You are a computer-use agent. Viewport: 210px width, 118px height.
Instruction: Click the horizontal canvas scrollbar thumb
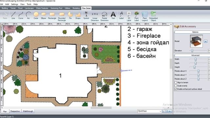(x=101, y=108)
